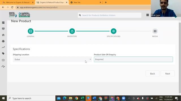Show hidden system tray icons

click(129, 98)
